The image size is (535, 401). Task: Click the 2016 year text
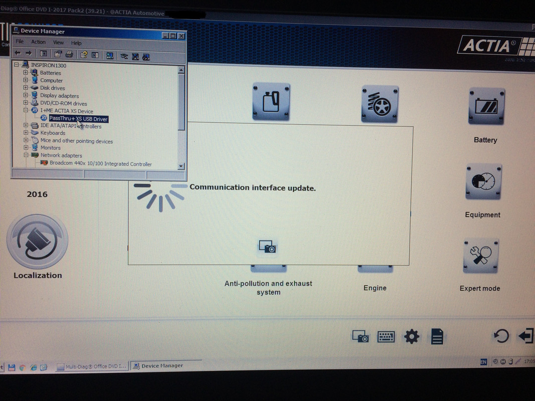click(37, 194)
